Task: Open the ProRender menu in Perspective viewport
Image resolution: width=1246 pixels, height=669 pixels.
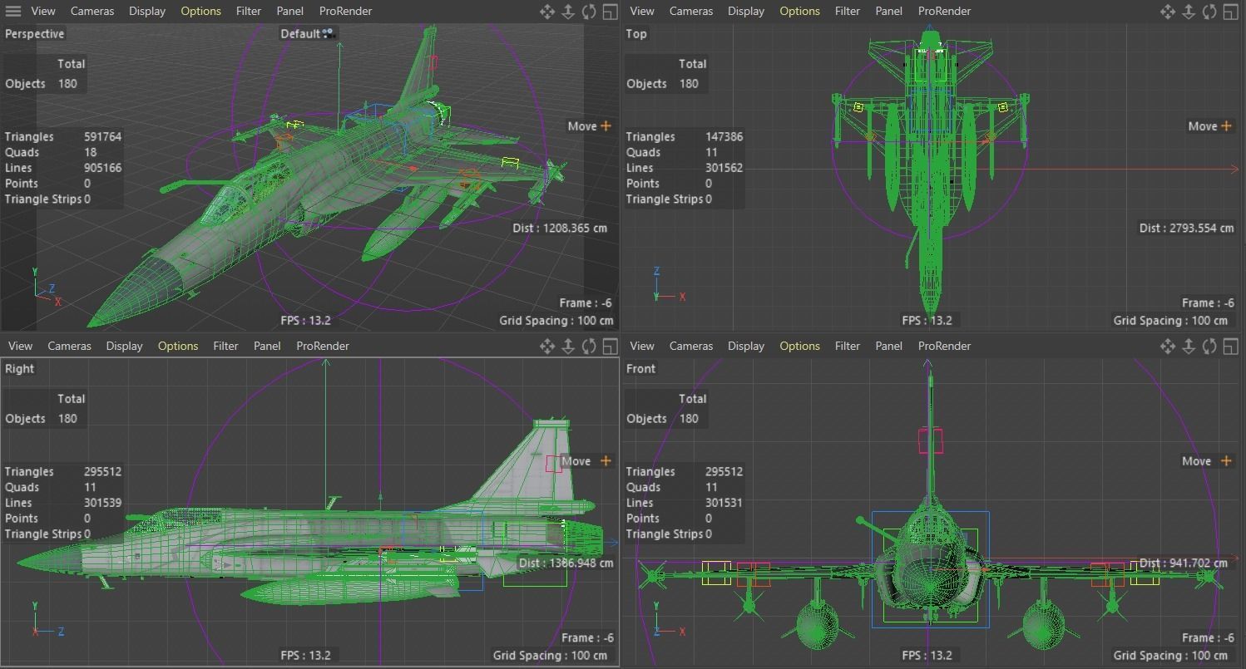Action: [345, 11]
